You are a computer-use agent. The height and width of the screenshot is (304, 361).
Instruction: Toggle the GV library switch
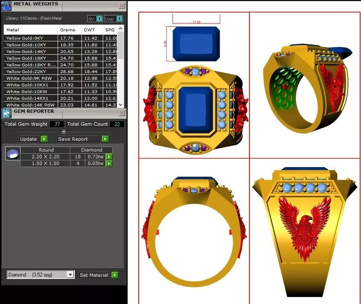99,19
